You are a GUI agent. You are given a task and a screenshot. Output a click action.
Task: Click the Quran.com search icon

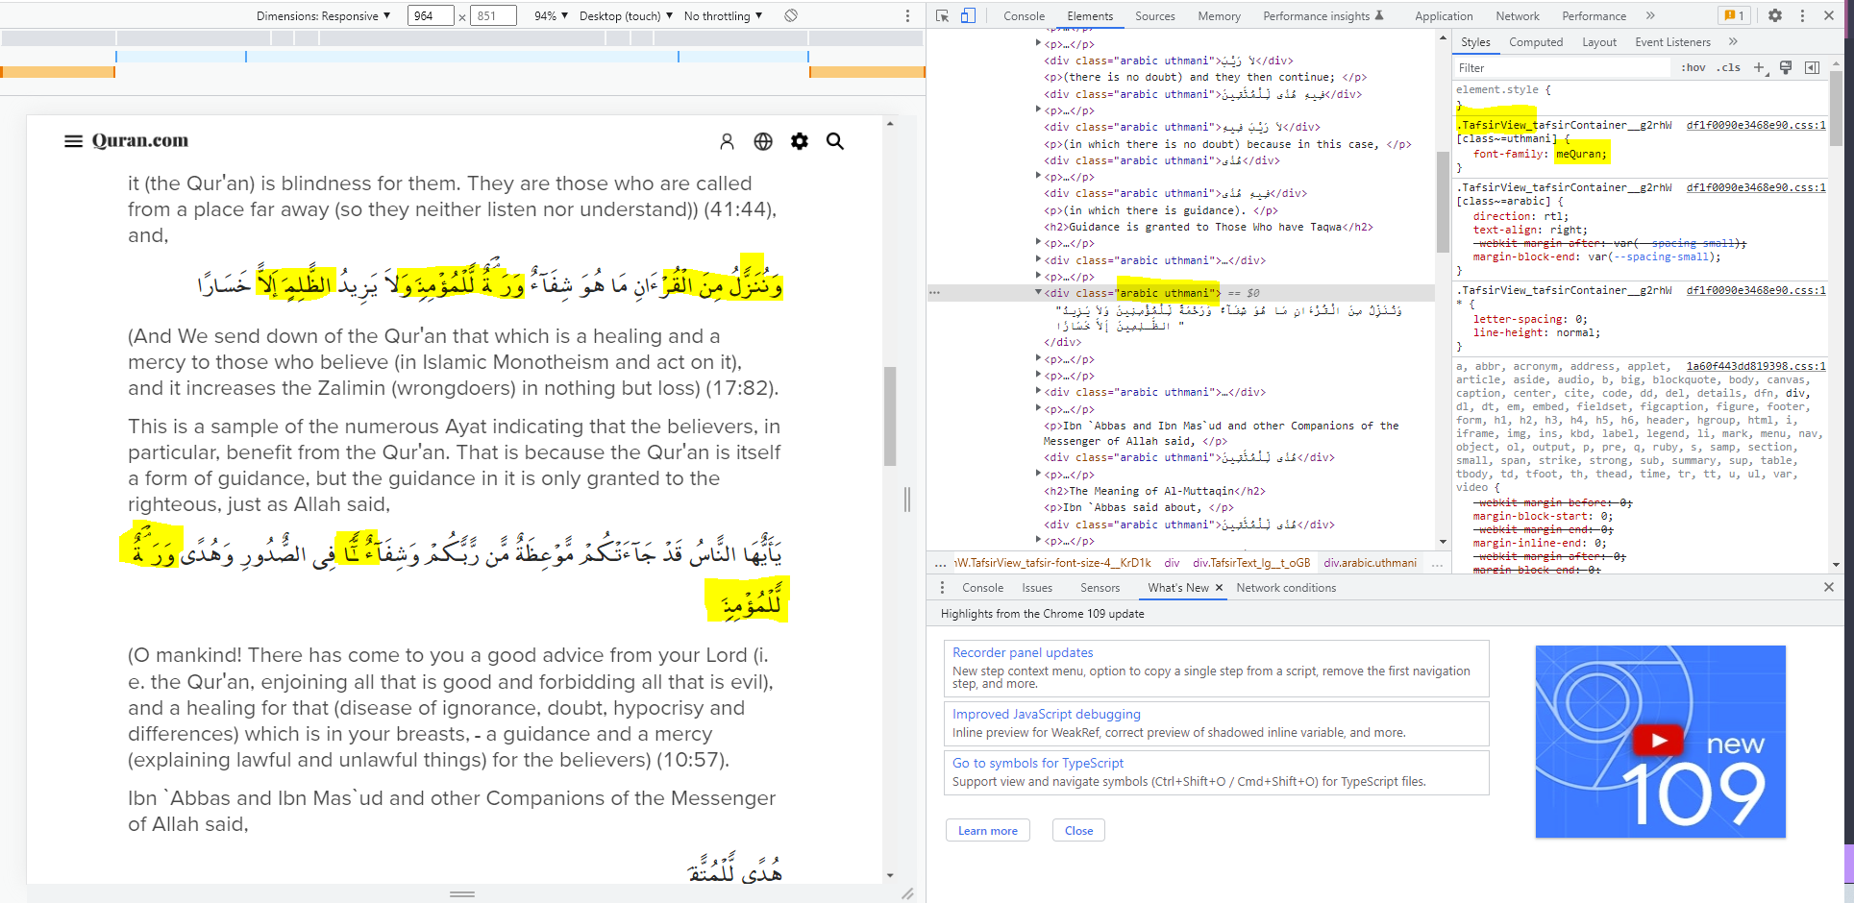coord(834,140)
